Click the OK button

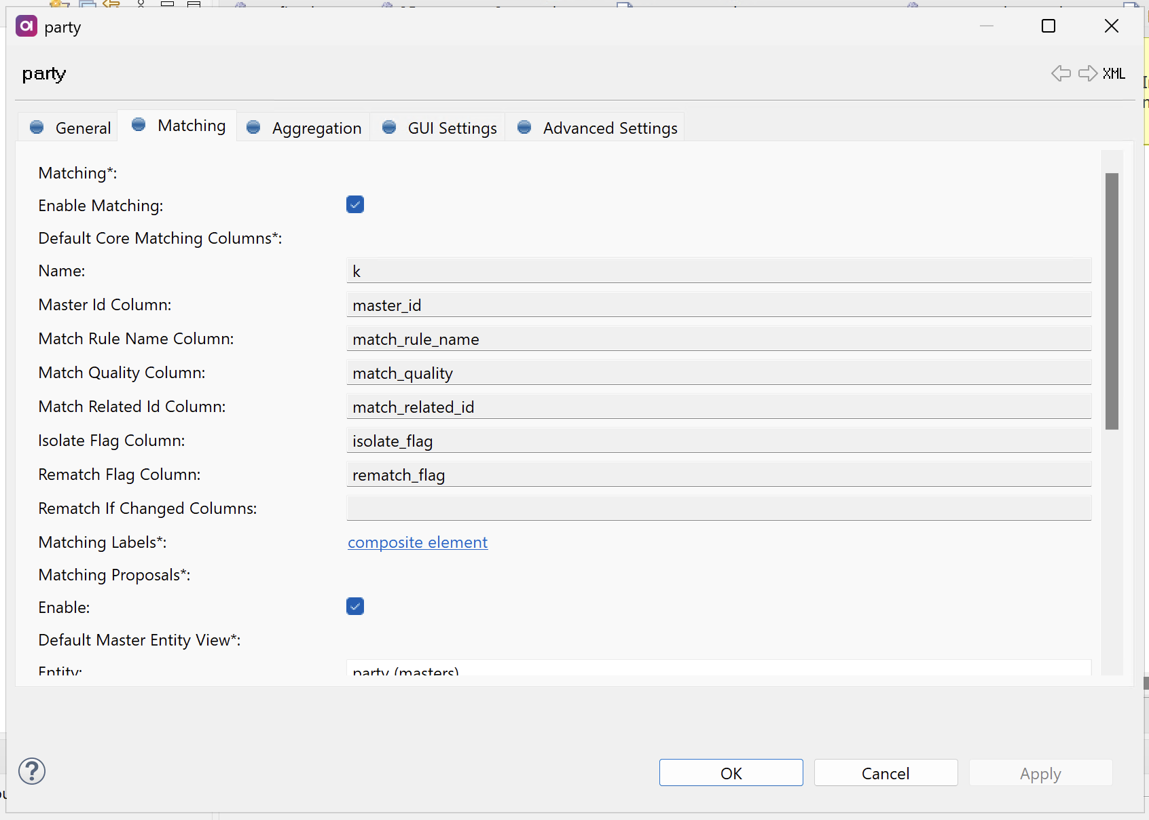coord(731,772)
